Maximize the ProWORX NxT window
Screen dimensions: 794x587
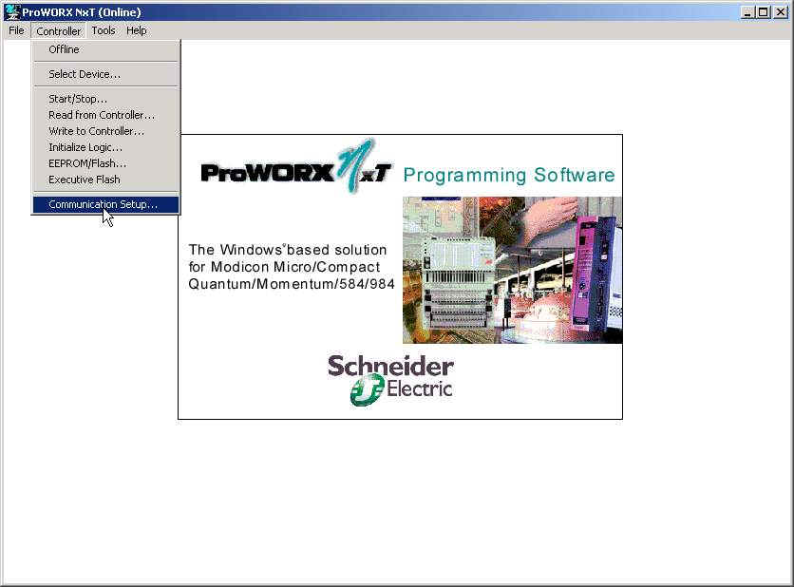(764, 12)
